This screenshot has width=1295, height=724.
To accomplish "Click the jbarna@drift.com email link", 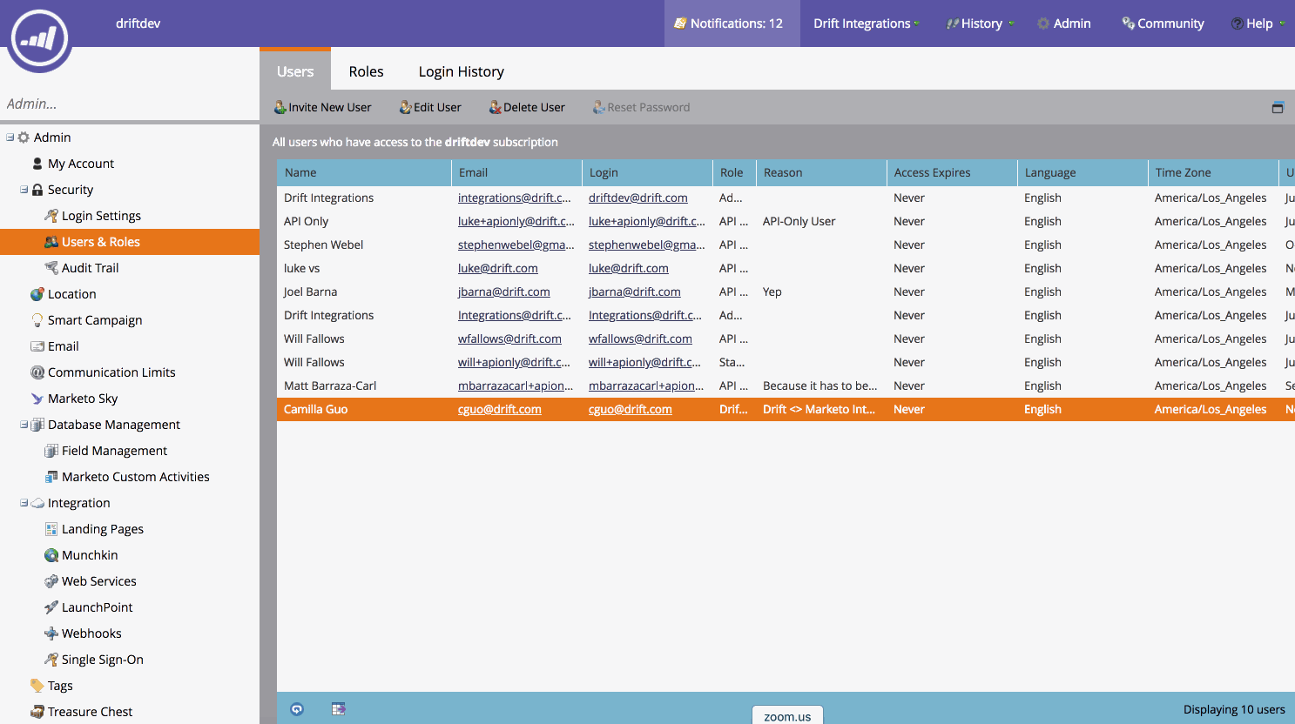I will 504,292.
